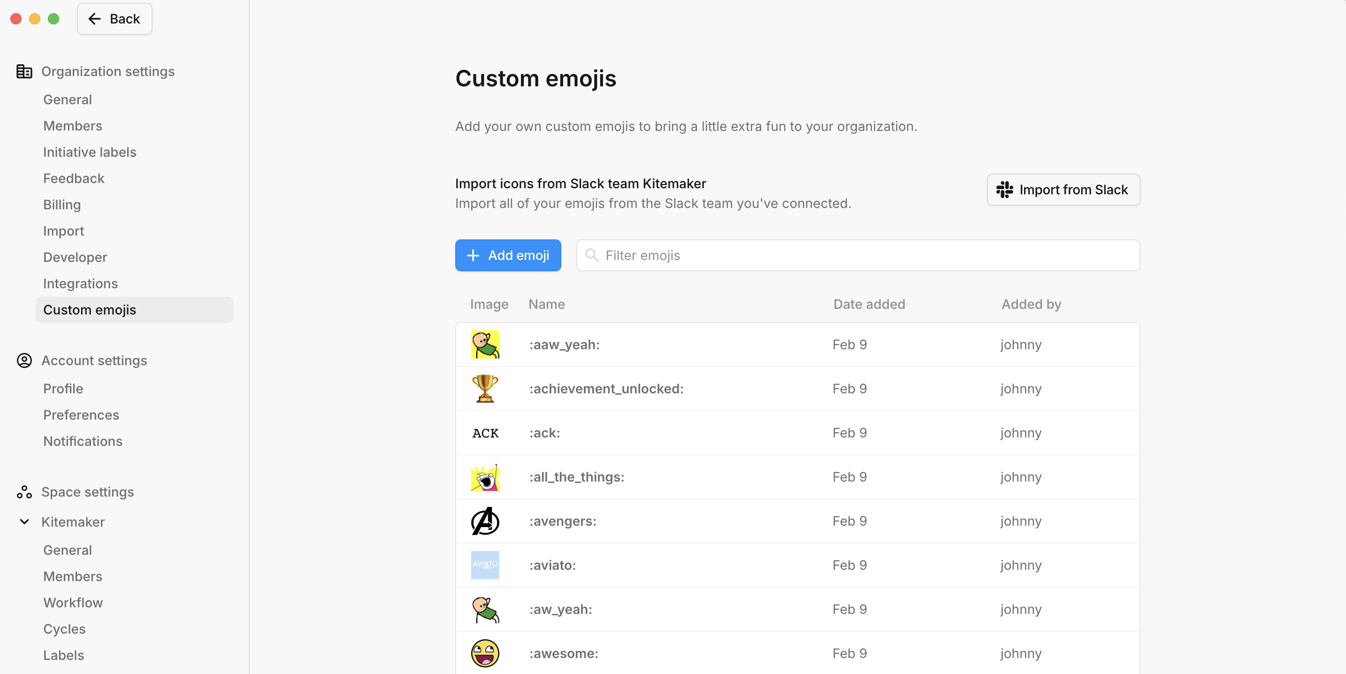Click the Name column header
Image resolution: width=1346 pixels, height=674 pixels.
click(x=547, y=304)
